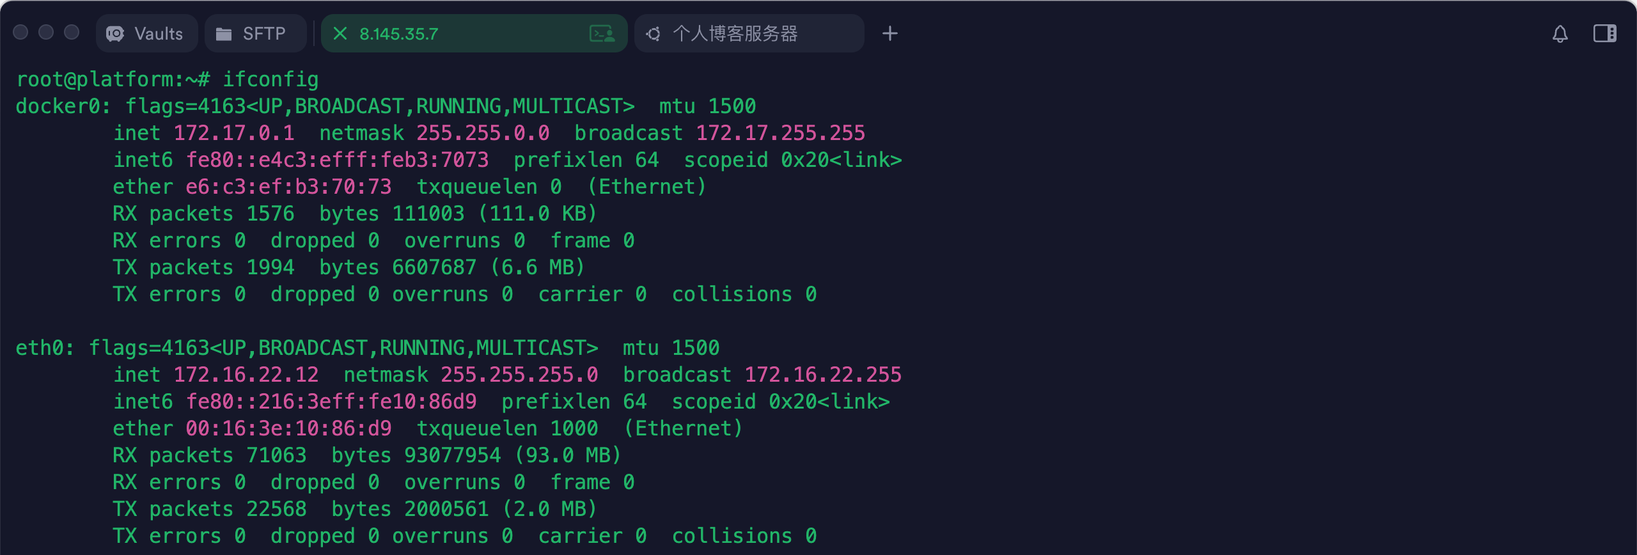Open a new tab with the plus icon

(x=889, y=33)
